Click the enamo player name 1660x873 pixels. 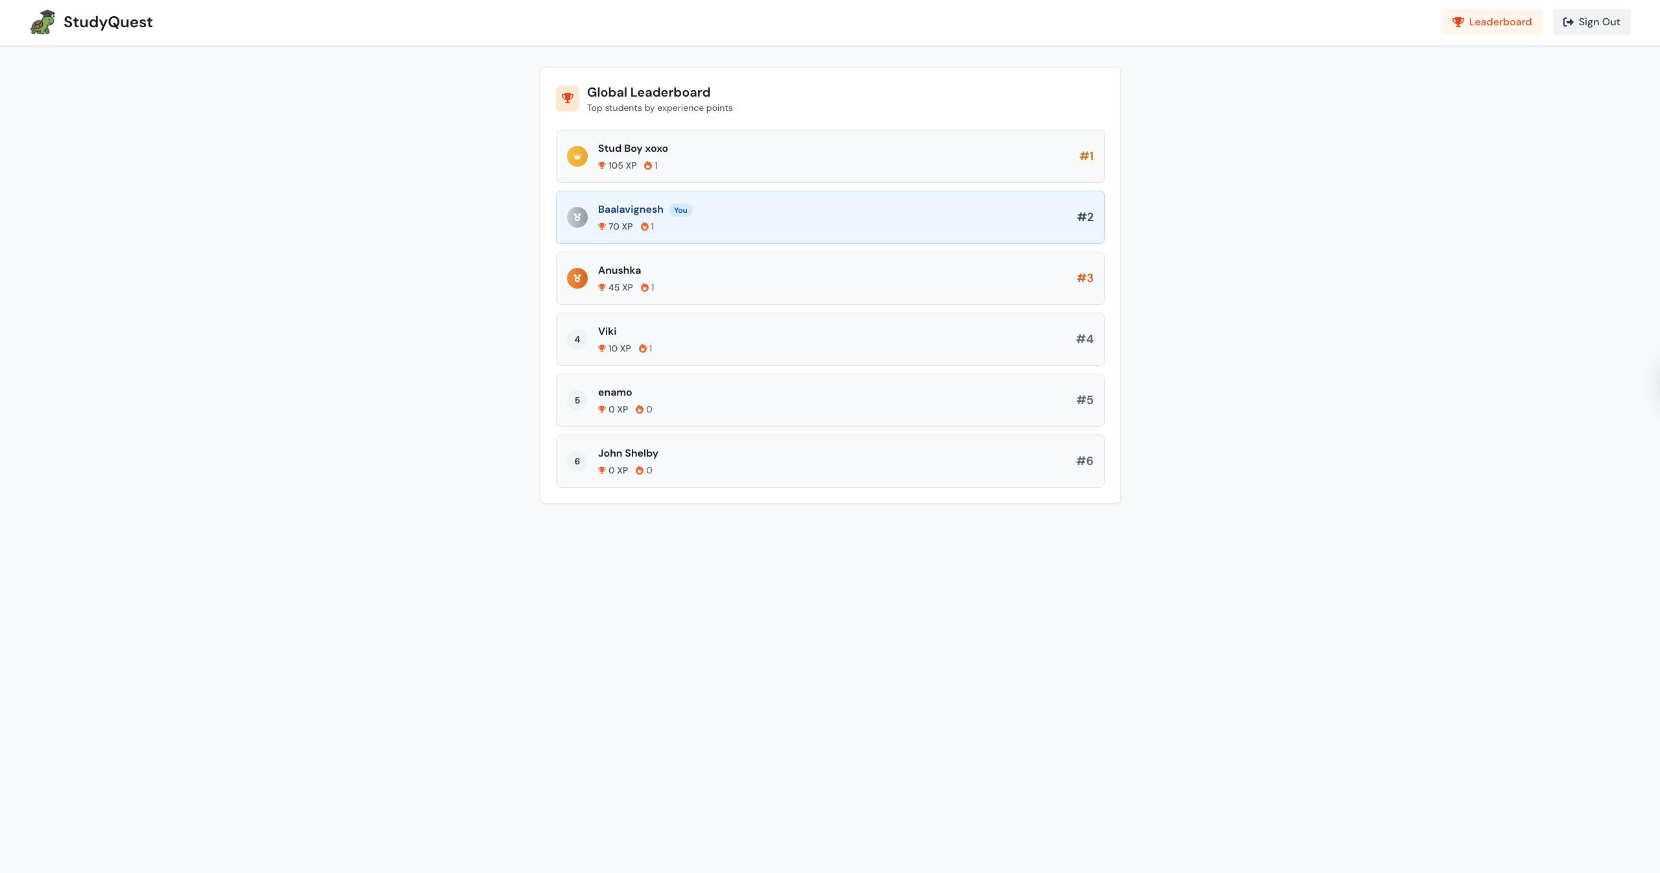[x=614, y=392]
